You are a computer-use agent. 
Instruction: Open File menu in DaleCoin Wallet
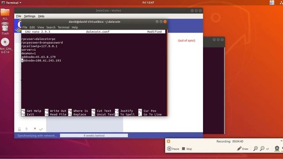click(19, 16)
